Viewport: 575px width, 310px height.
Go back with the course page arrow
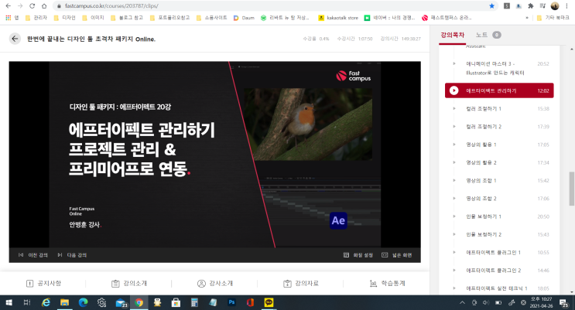[x=15, y=39]
